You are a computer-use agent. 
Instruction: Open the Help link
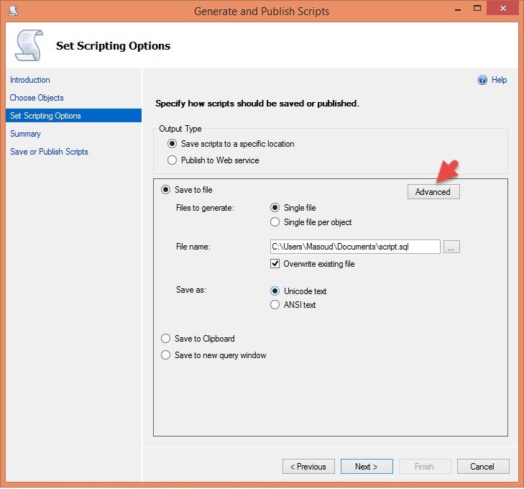tap(499, 80)
